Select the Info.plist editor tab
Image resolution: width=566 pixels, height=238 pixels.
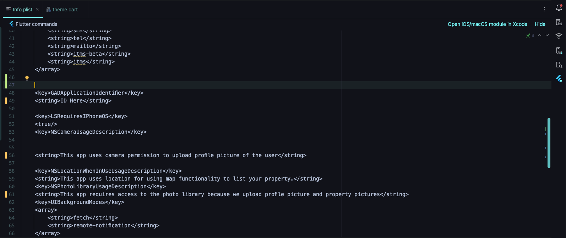22,10
